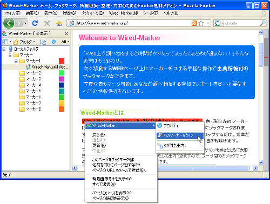Viewport: 270px width, 204px height.
Task: Click the site favicon in the address bar
Action: tap(71, 23)
